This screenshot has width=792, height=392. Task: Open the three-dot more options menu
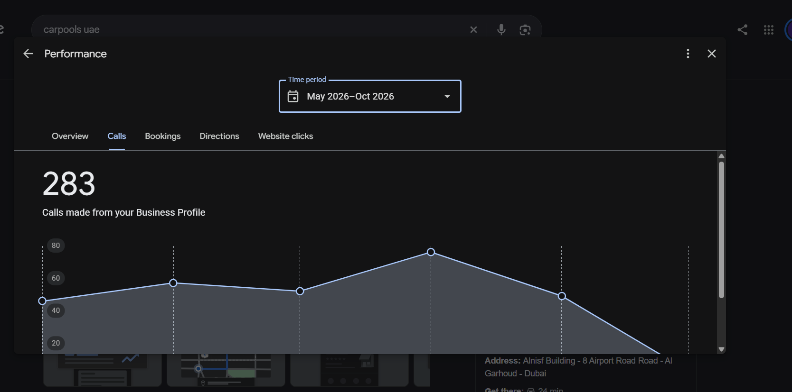pos(688,54)
